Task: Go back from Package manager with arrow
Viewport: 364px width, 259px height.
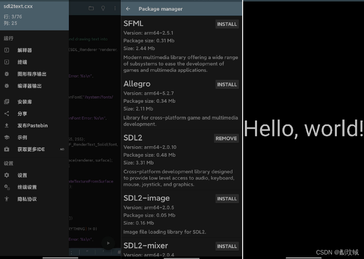Action: [x=128, y=9]
